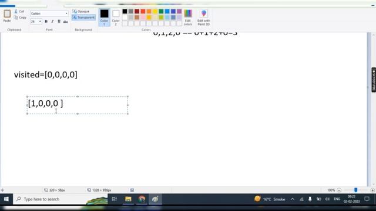Toggle strikethrough text formatting

(x=65, y=22)
